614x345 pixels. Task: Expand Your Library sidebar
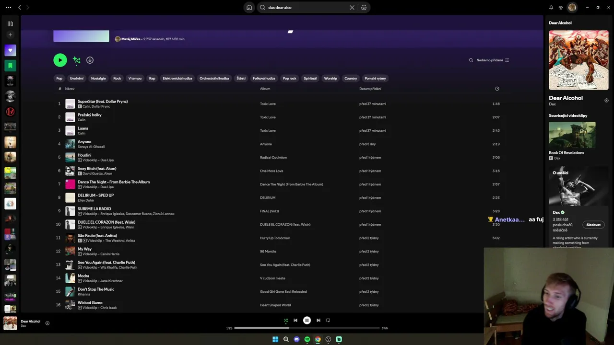pos(10,23)
